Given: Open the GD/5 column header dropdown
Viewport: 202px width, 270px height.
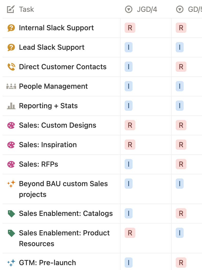Looking at the screenshot, I should 180,9.
